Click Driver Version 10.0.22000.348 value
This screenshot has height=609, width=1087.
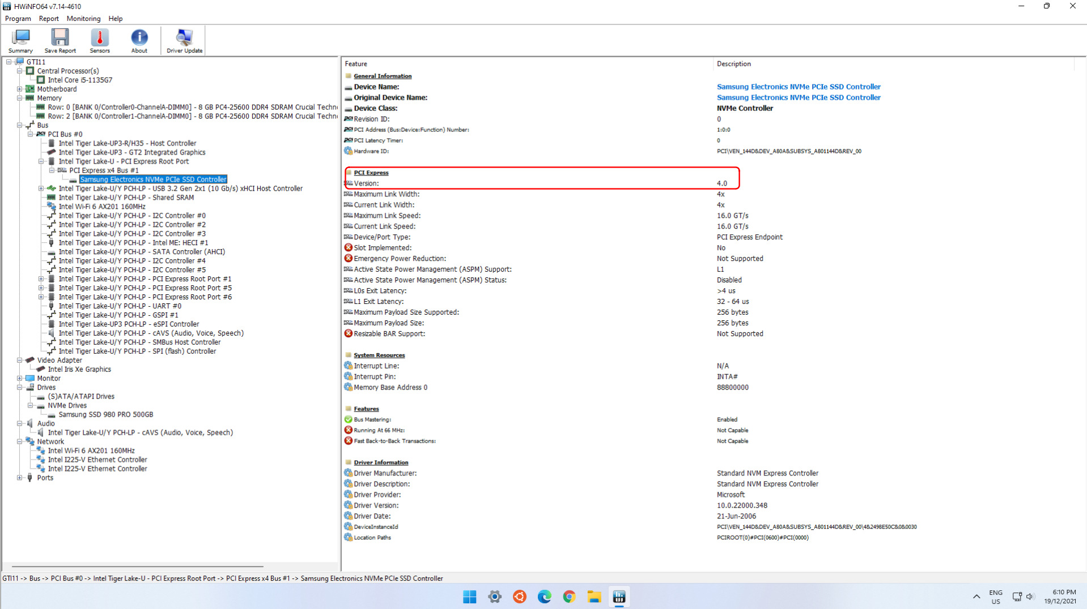742,505
